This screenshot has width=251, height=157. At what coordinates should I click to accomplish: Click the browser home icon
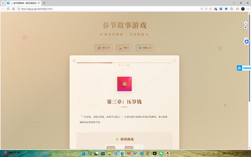coord(13,8)
